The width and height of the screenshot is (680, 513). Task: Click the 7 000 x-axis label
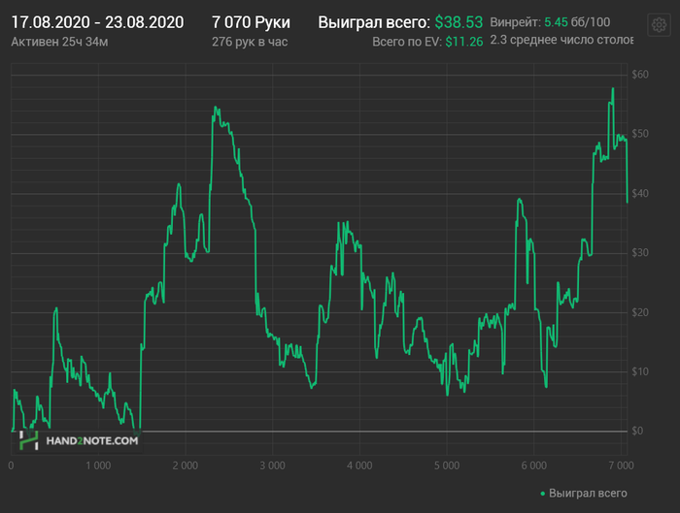(x=621, y=465)
